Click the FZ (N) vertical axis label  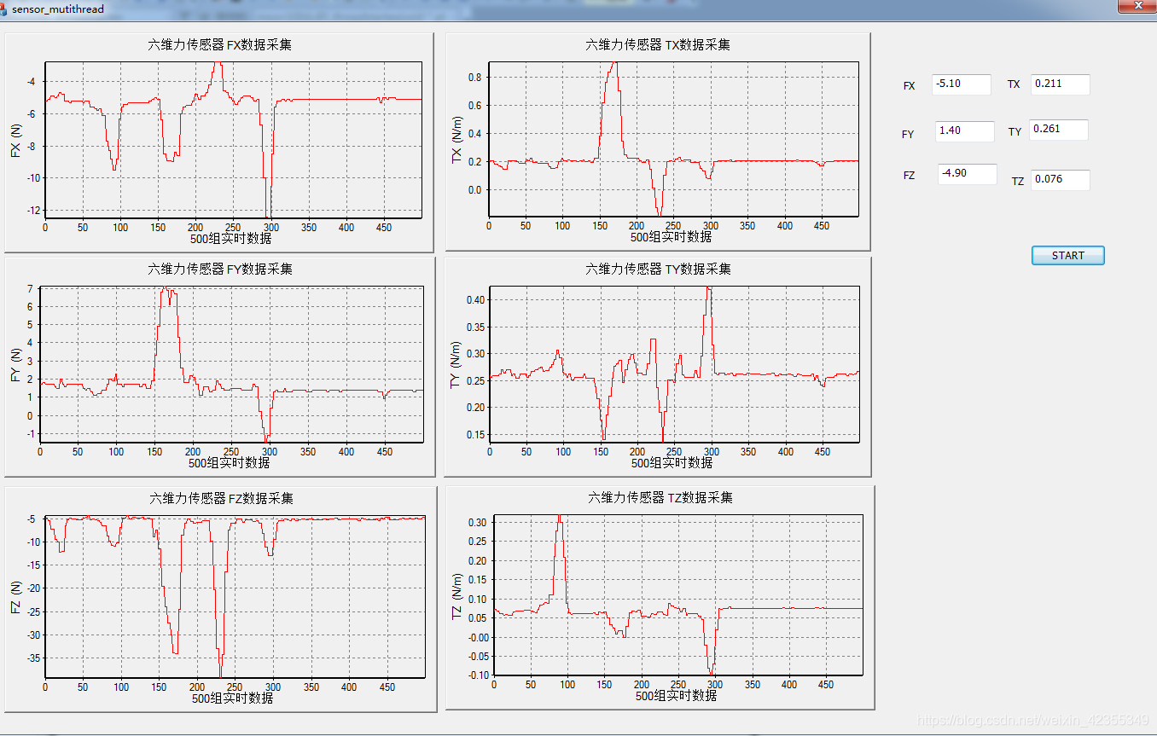[16, 597]
